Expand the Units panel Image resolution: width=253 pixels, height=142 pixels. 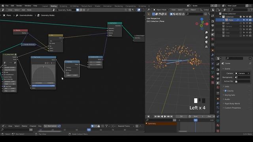[227, 87]
